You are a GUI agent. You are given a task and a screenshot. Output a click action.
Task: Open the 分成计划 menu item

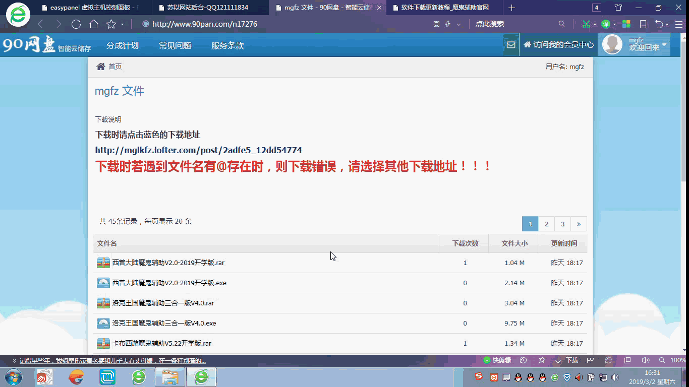click(123, 45)
